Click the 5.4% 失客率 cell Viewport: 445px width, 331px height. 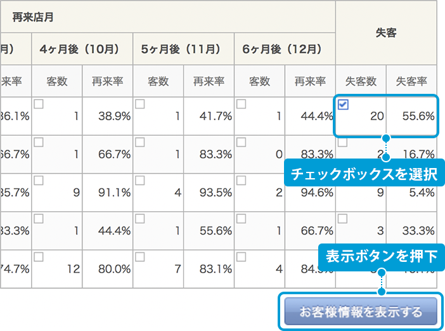(411, 191)
